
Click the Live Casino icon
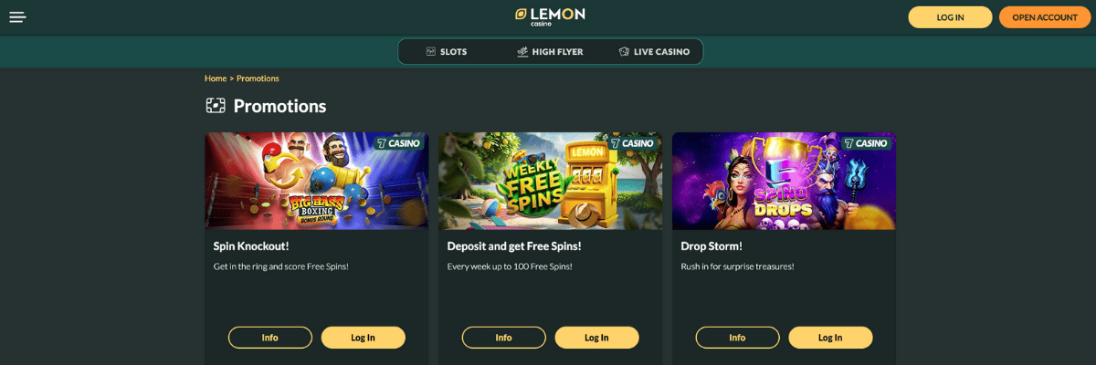point(624,52)
